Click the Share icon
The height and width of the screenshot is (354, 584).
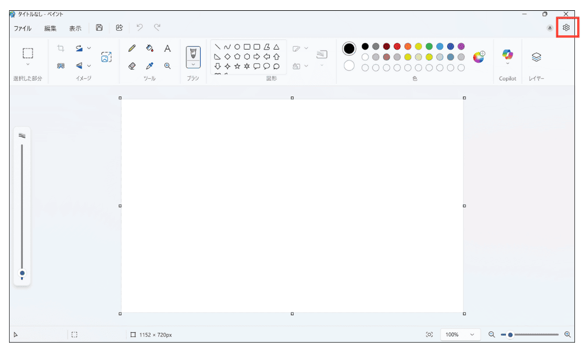tap(119, 27)
